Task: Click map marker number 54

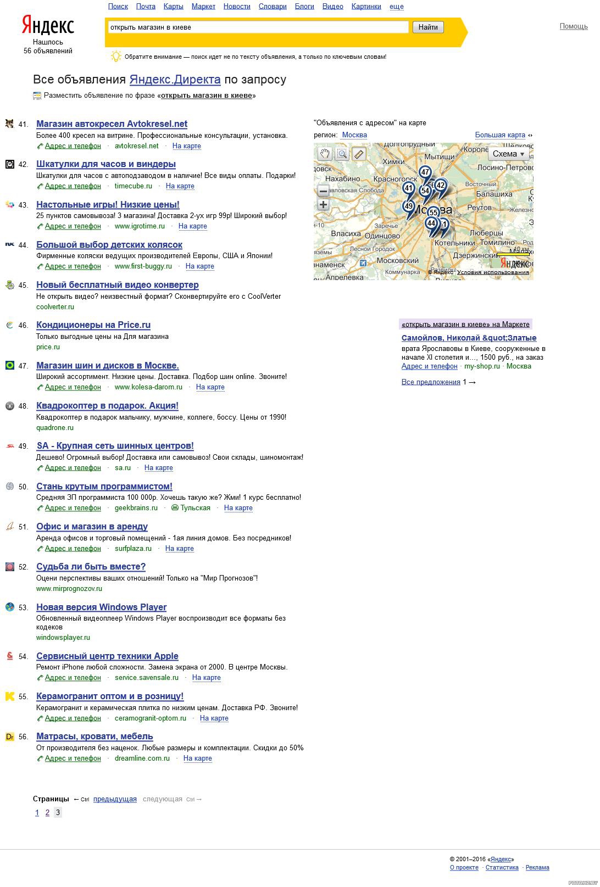Action: tap(425, 191)
